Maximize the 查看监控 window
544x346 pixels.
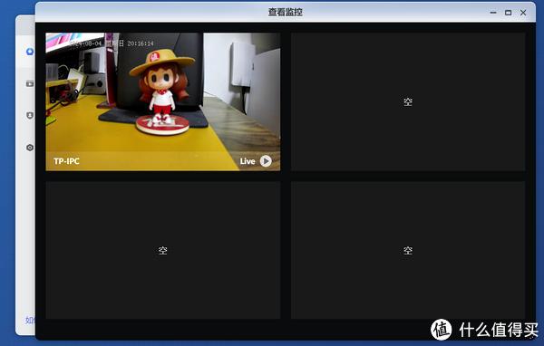[508, 13]
